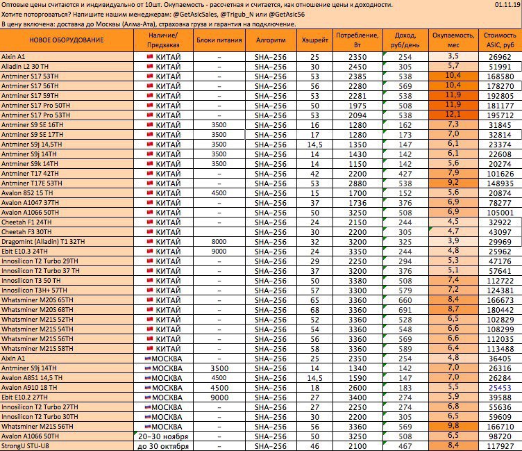The height and width of the screenshot is (451, 522).
Task: Select price cell '195712'
Action: pos(500,115)
